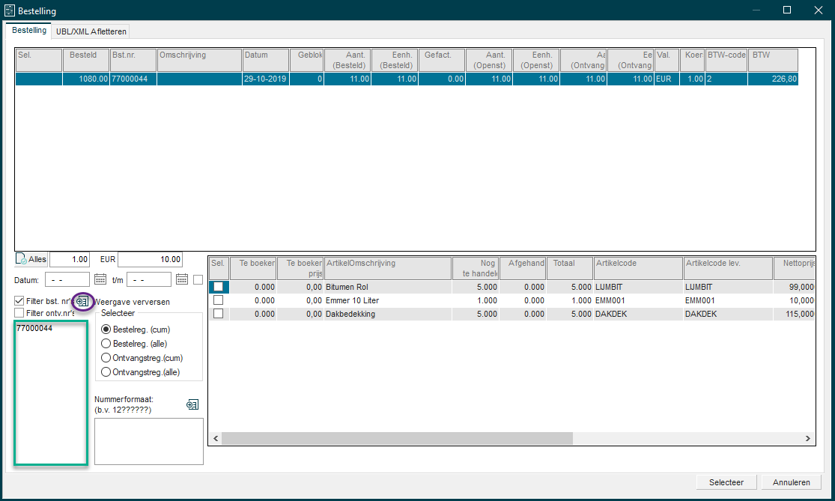Screen dimensions: 835x501
Task: Click the horizontal scrollbar thumb in the article grid
Action: (397, 438)
